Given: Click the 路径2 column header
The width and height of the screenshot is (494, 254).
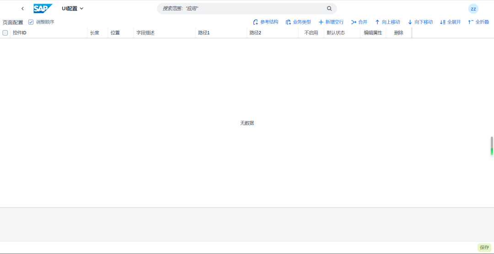Looking at the screenshot, I should pos(273,33).
